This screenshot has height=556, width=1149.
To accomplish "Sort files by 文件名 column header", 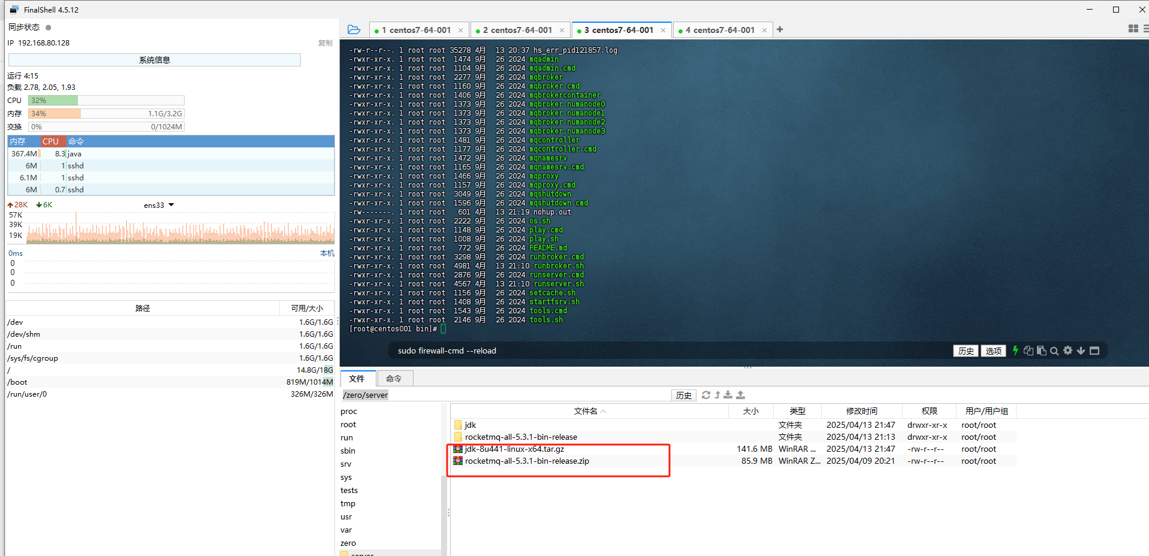I will (x=590, y=411).
